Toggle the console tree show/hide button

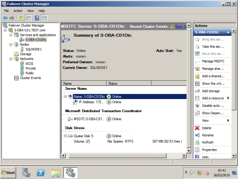point(28,18)
